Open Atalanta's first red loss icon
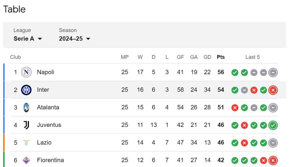 (235, 108)
